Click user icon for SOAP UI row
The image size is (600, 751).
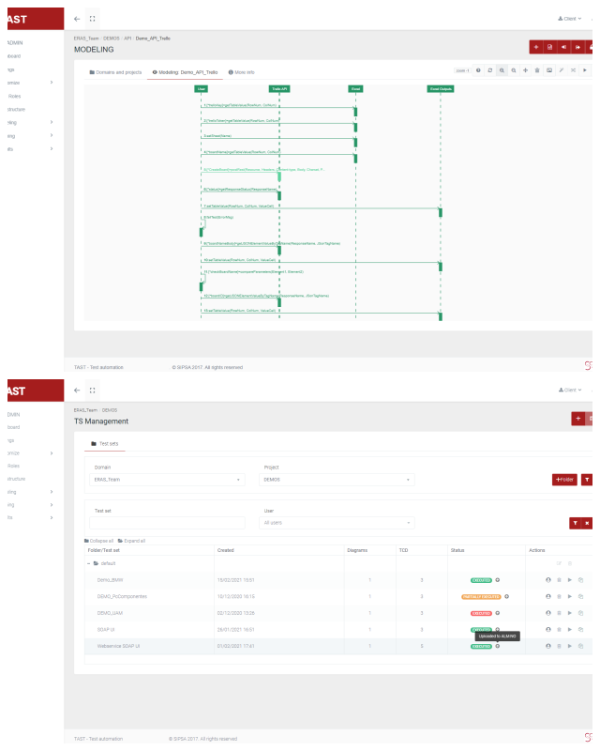click(547, 629)
